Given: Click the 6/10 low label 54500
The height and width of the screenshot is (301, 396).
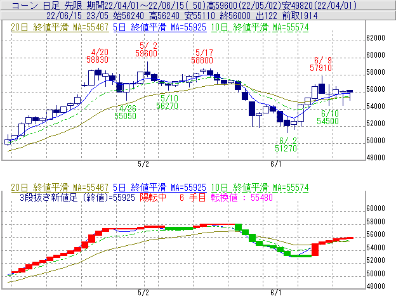Looking at the screenshot, I should (327, 121).
